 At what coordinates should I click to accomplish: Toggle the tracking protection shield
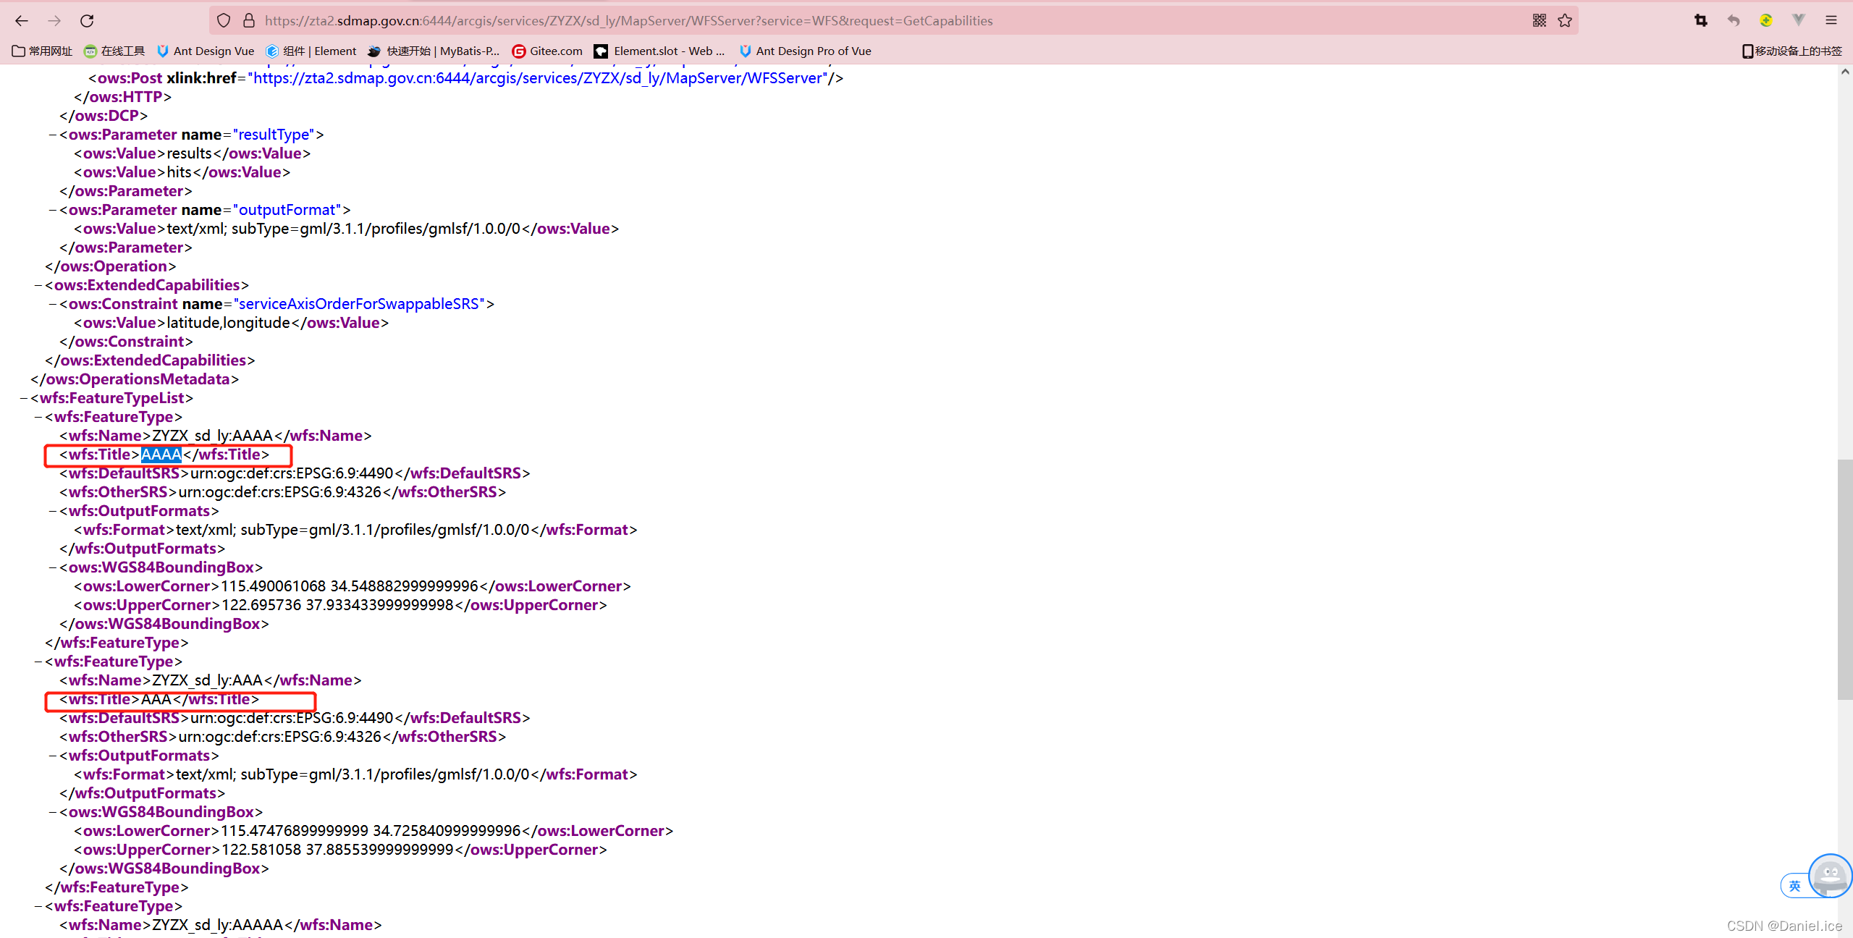224,20
